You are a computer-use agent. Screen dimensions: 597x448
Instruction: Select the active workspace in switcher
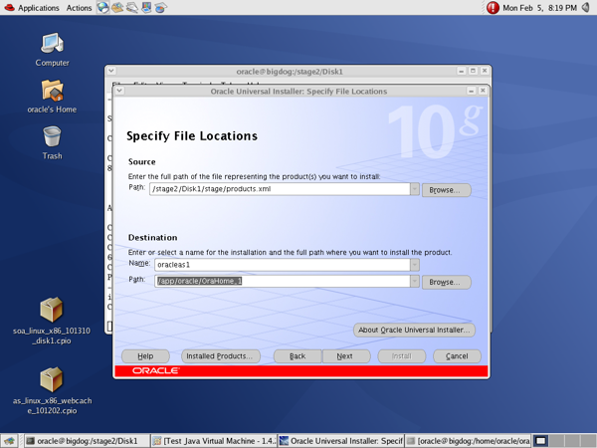pyautogui.click(x=540, y=441)
